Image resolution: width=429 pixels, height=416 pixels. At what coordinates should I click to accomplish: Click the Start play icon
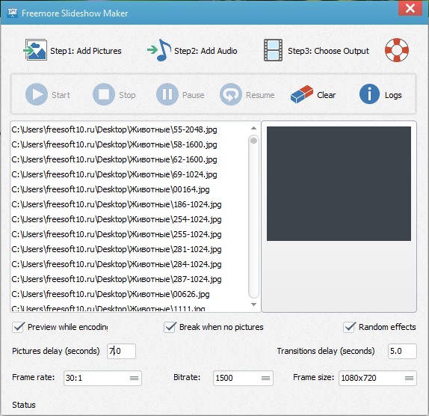tap(37, 94)
